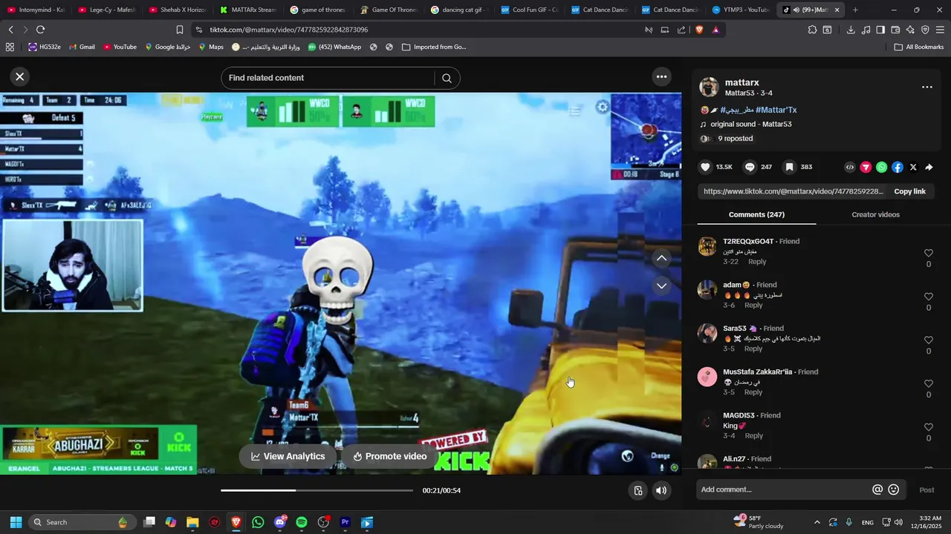951x534 pixels.
Task: Click the Embed code icon
Action: pyautogui.click(x=850, y=168)
